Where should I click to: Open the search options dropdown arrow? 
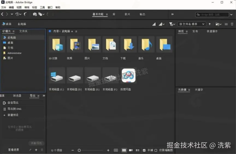pos(231,14)
